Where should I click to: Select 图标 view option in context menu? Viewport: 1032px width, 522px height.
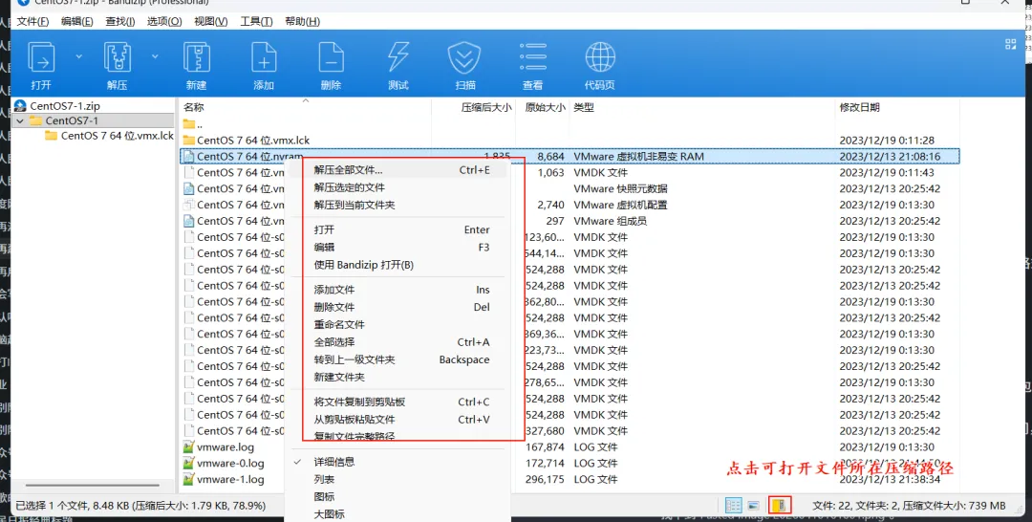(397, 497)
